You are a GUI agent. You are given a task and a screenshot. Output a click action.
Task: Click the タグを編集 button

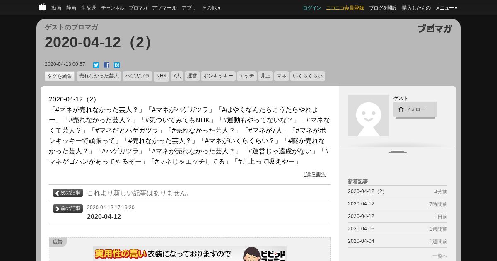pos(60,76)
